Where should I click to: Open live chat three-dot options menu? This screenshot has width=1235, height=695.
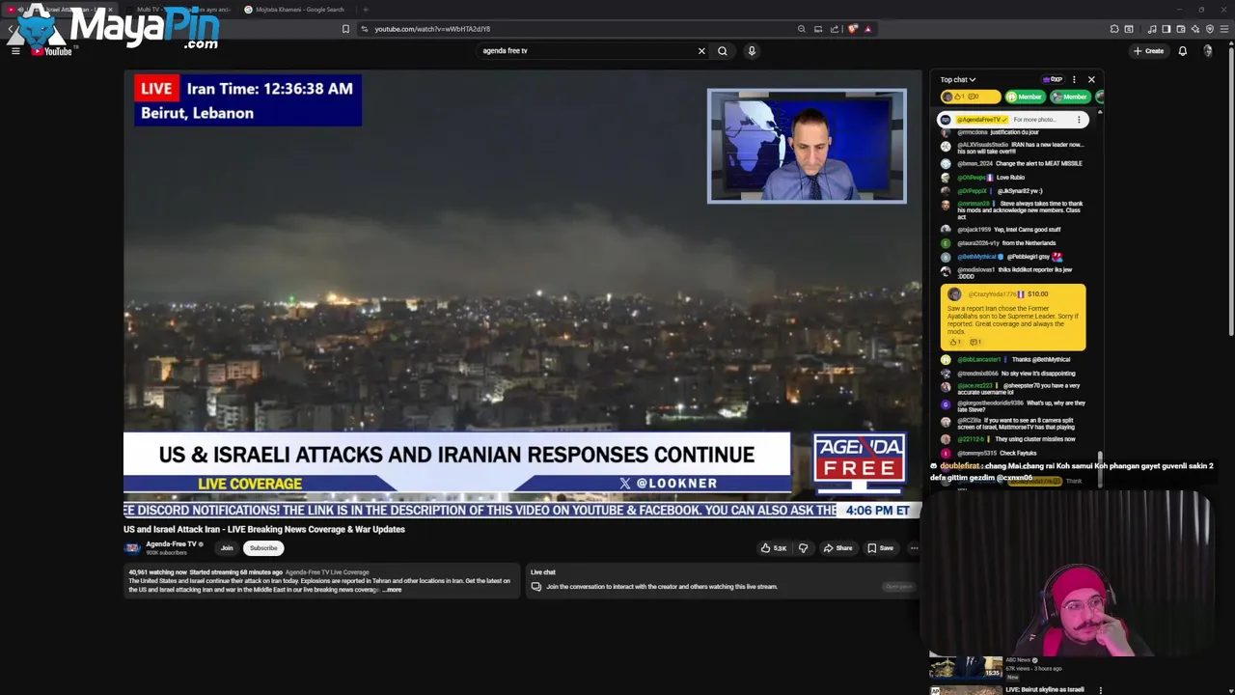click(x=1074, y=80)
